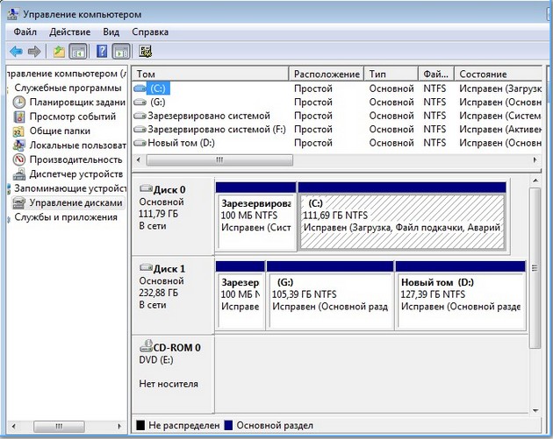Toggle the show/hide action pane icon

[120, 52]
